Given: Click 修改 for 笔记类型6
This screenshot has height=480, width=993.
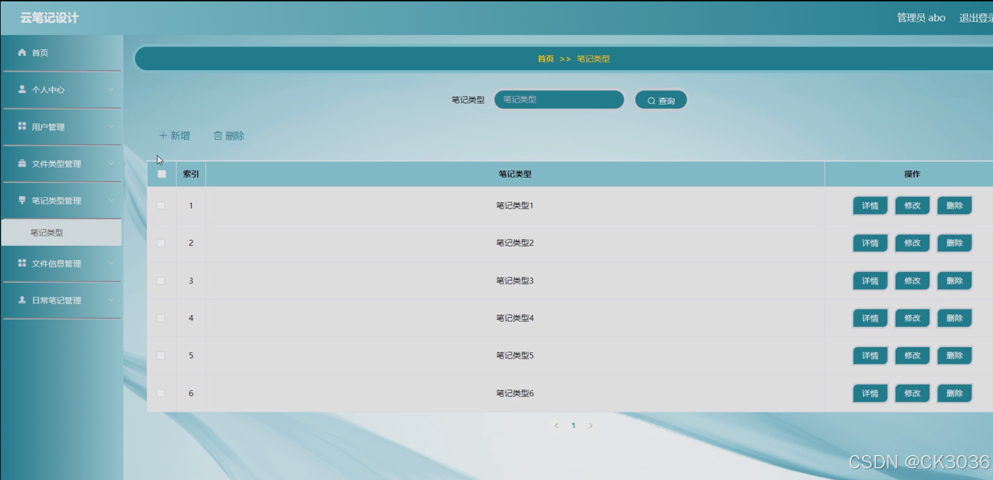Looking at the screenshot, I should pyautogui.click(x=913, y=394).
